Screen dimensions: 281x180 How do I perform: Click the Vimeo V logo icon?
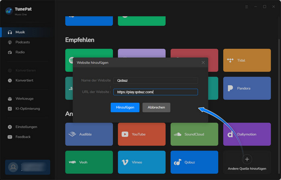[x=125, y=162]
